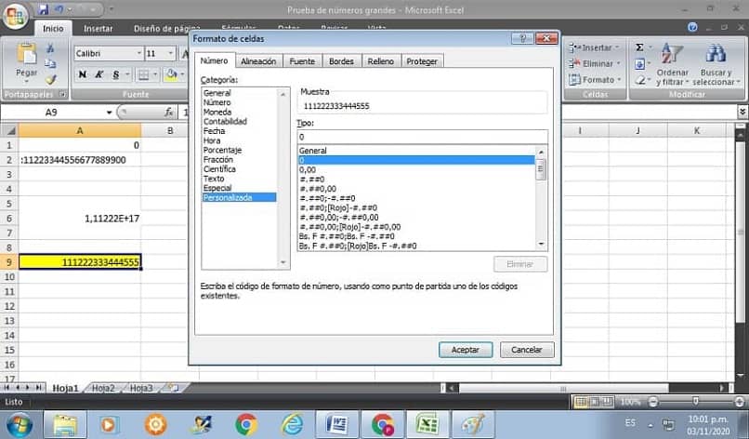Image resolution: width=749 pixels, height=439 pixels.
Task: Choose General in the Tipo list
Action: [x=313, y=151]
